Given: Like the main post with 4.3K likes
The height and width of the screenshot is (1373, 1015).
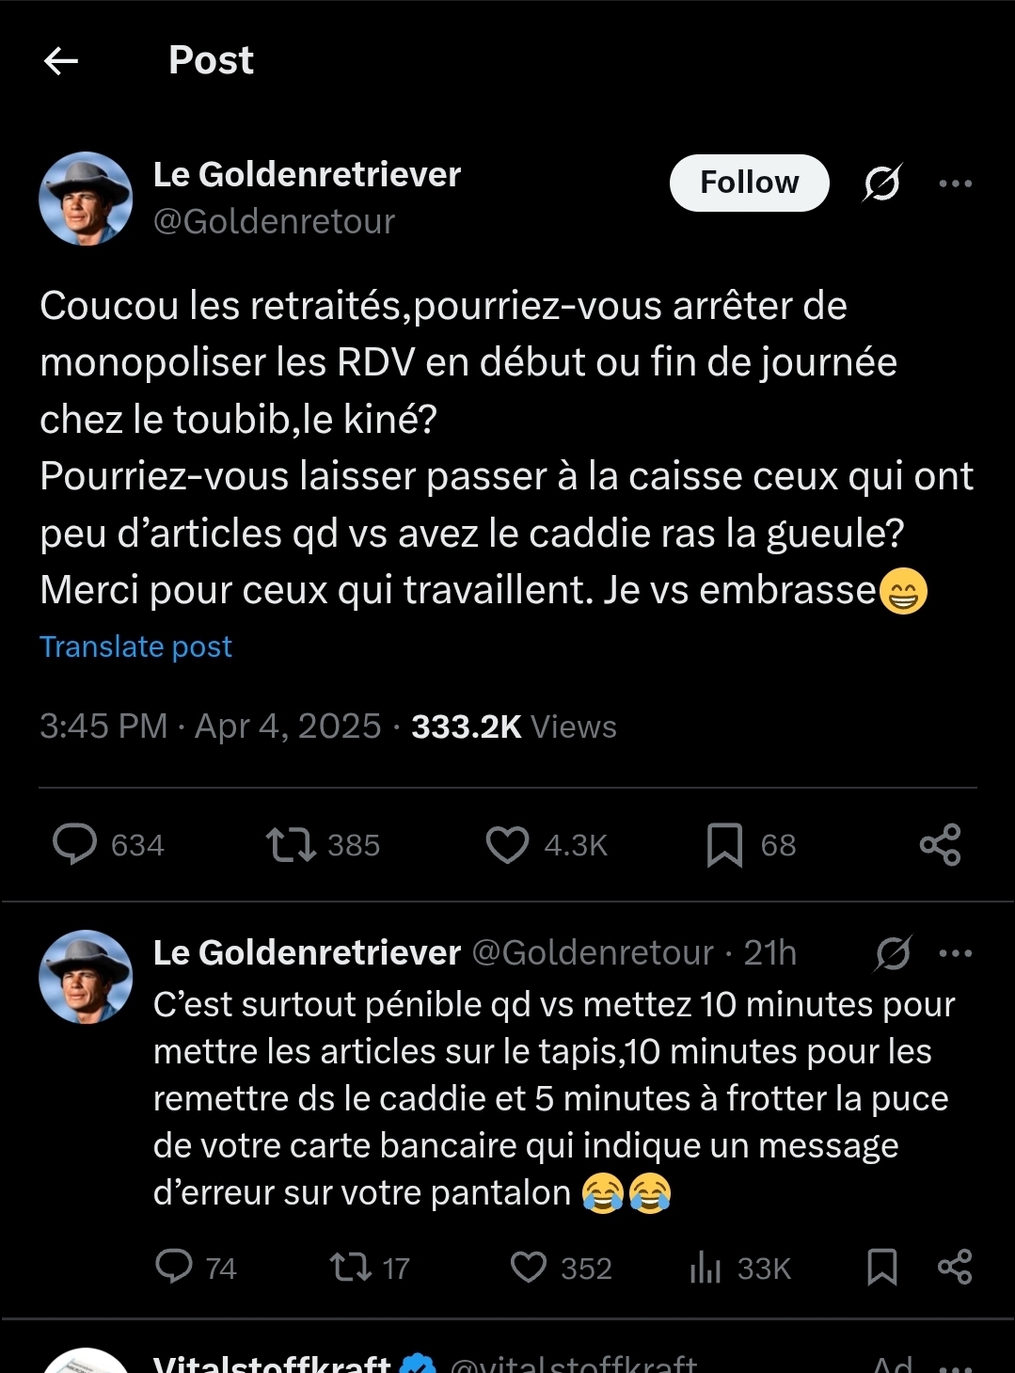Looking at the screenshot, I should click(507, 844).
